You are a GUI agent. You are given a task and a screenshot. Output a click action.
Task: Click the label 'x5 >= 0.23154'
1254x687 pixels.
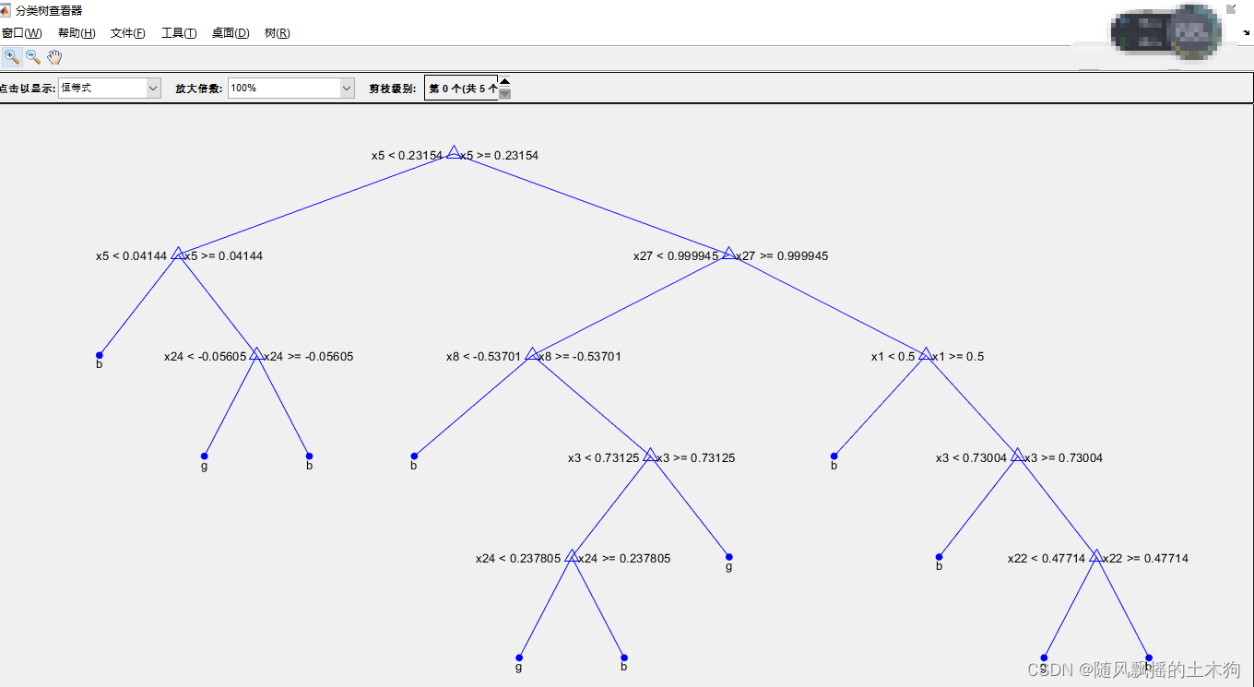click(x=500, y=156)
